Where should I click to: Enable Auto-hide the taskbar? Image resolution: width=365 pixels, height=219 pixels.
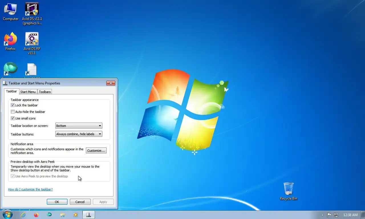point(13,112)
